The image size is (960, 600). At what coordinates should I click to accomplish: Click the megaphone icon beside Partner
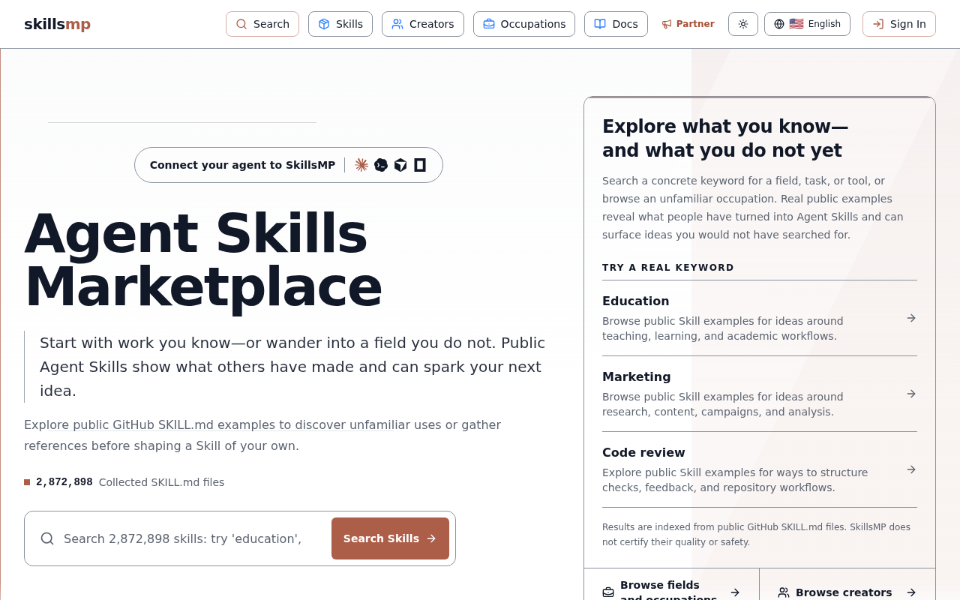[667, 24]
